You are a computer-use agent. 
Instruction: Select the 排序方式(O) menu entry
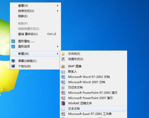pyautogui.click(x=35, y=11)
